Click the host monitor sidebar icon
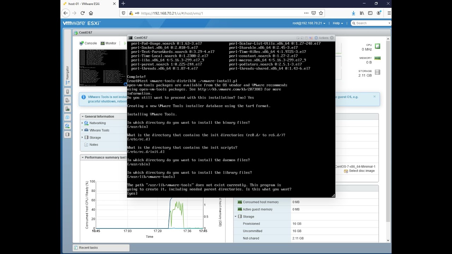The height and width of the screenshot is (254, 452). coord(67,109)
